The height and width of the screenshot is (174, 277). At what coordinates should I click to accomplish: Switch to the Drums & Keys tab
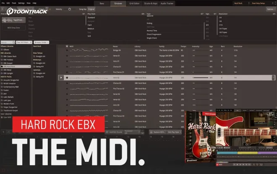pyautogui.click(x=151, y=3)
